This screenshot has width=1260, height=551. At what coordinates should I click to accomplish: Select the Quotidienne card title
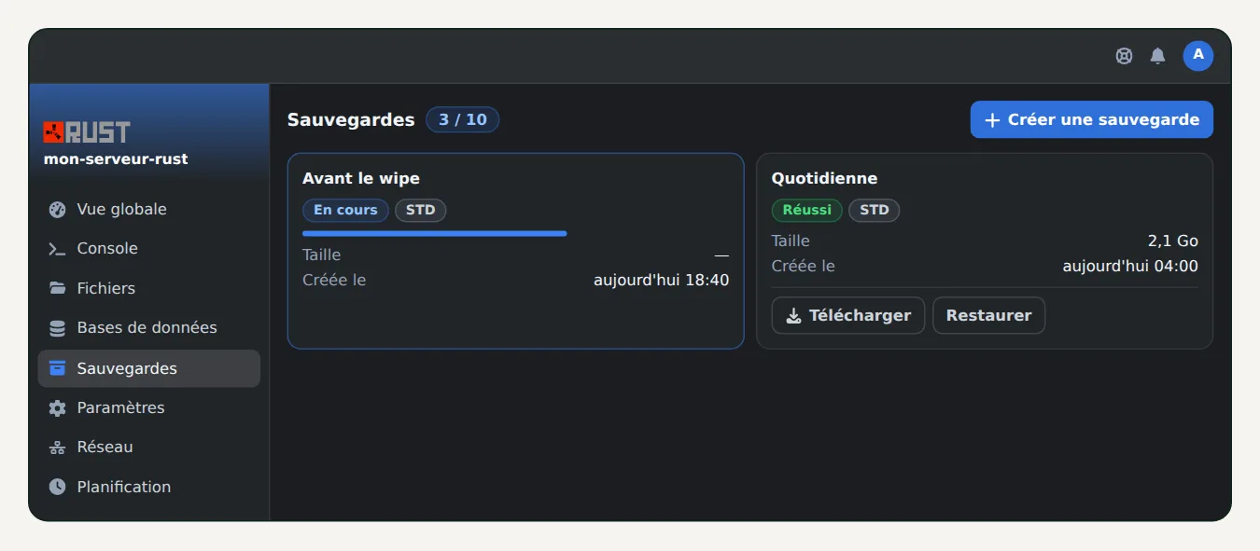pyautogui.click(x=824, y=178)
